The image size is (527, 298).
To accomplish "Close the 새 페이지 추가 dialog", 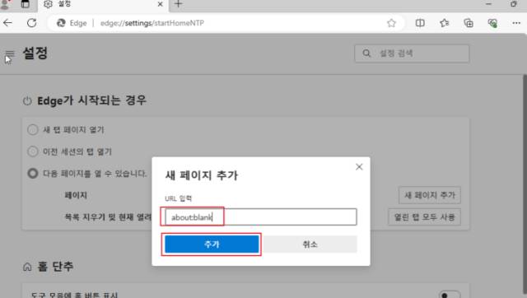I will coord(359,167).
